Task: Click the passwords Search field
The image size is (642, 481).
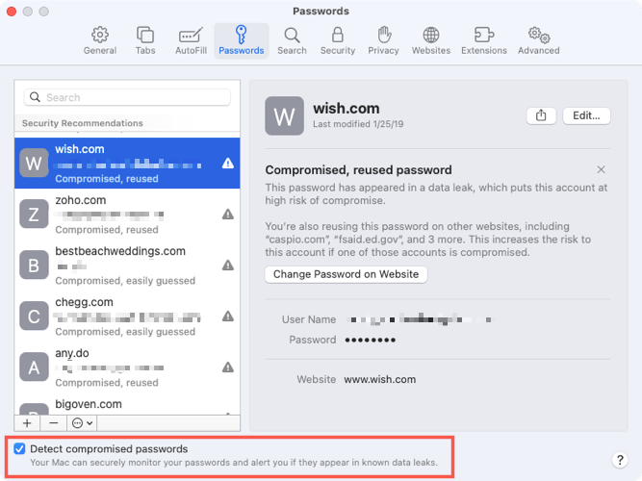Action: point(127,97)
